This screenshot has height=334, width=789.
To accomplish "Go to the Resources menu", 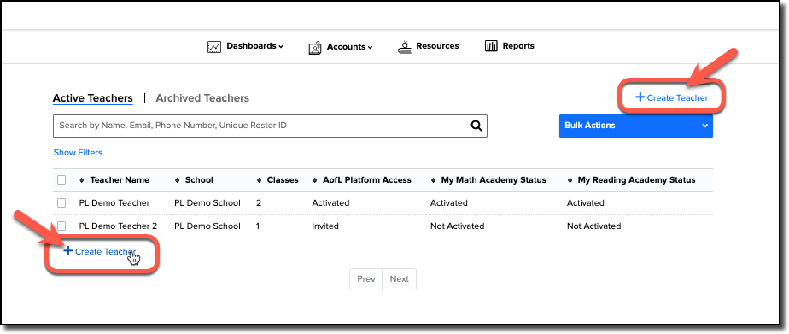I will point(437,46).
